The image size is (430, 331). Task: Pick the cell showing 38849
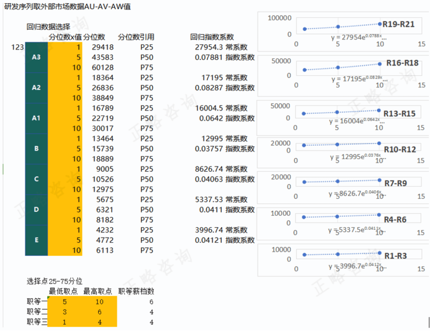pos(103,98)
